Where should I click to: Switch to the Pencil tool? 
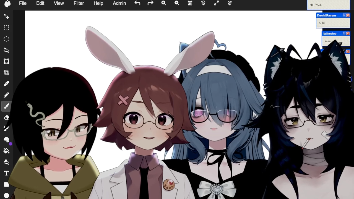pyautogui.click(x=6, y=95)
